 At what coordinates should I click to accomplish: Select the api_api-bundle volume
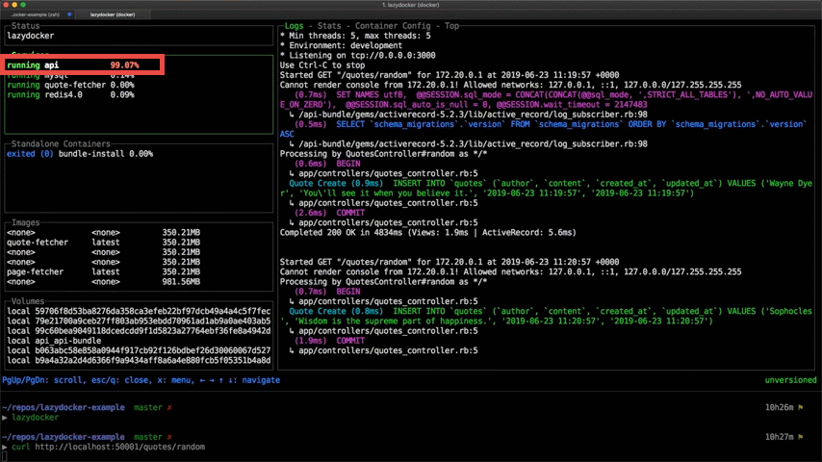[x=67, y=340]
